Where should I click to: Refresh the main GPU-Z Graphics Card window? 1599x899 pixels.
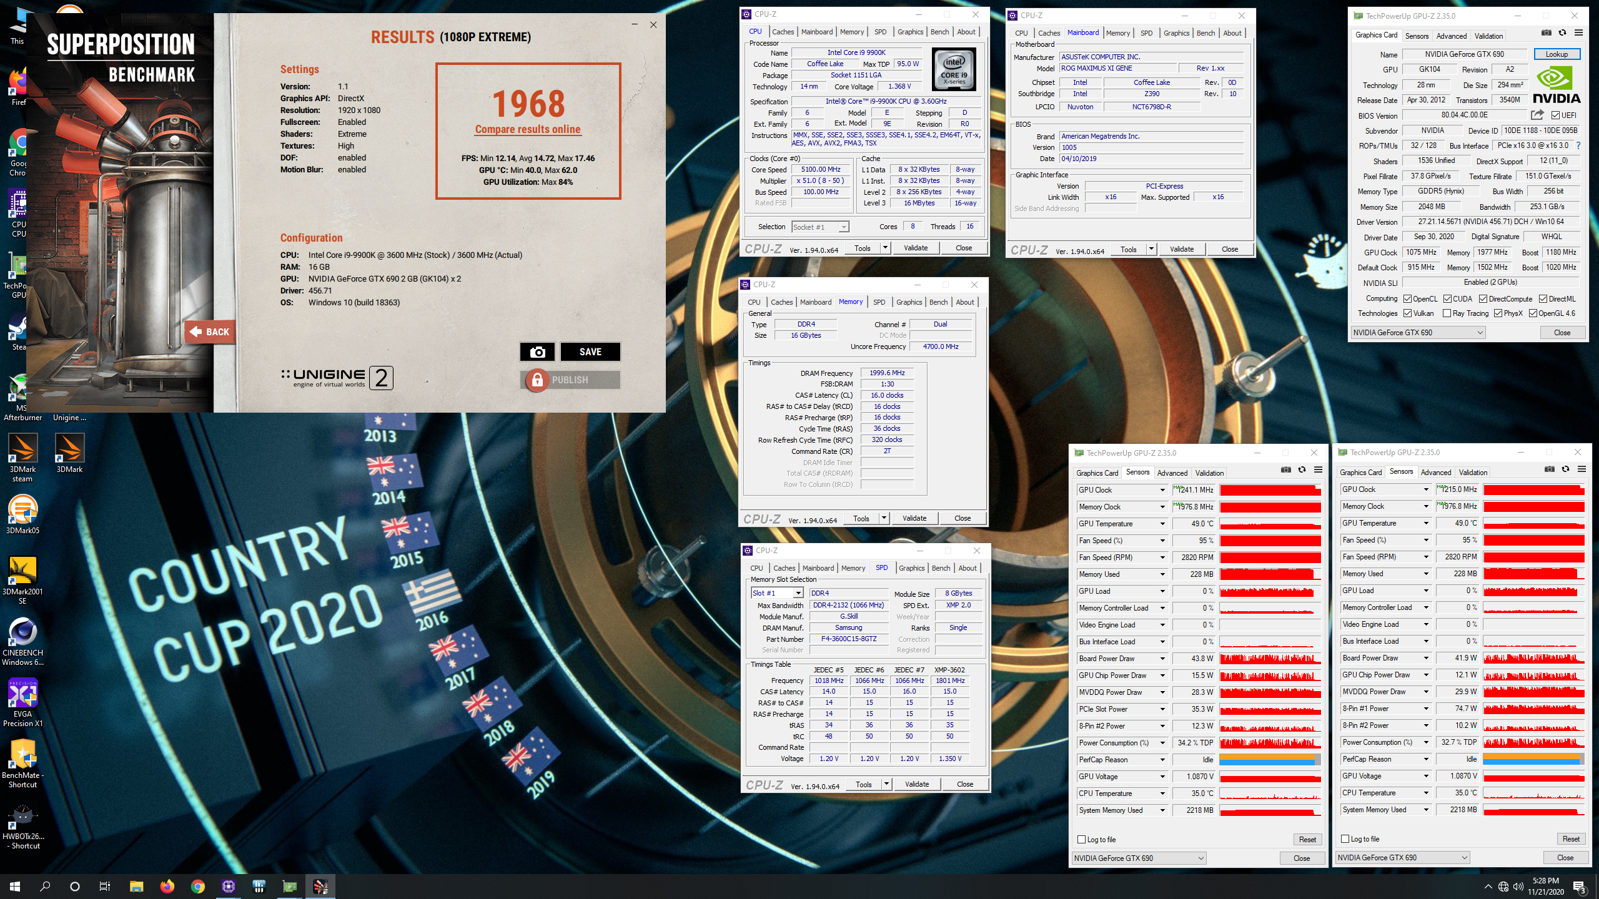(x=1563, y=33)
